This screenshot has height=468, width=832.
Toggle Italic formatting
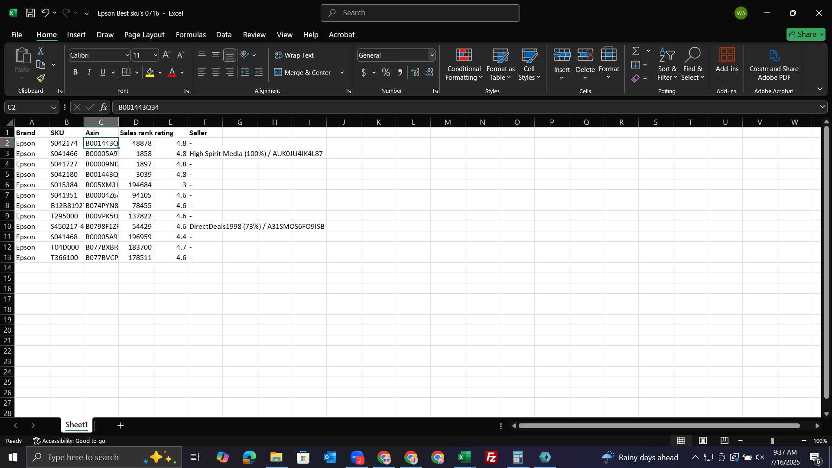[x=89, y=72]
